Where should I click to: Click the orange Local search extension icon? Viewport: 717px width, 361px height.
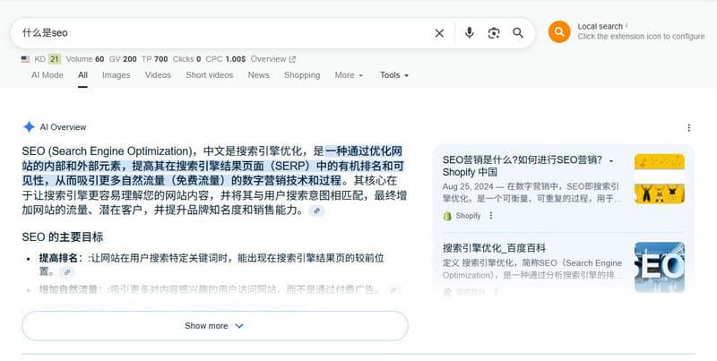coord(559,32)
